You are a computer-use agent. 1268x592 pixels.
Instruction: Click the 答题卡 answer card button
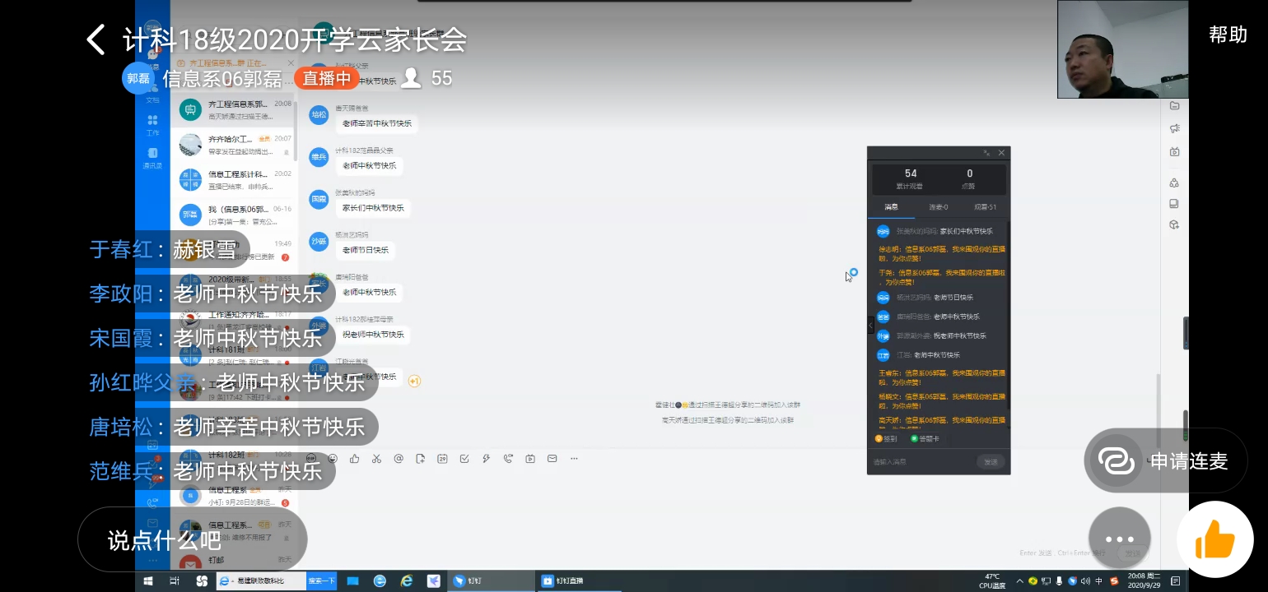pyautogui.click(x=925, y=439)
